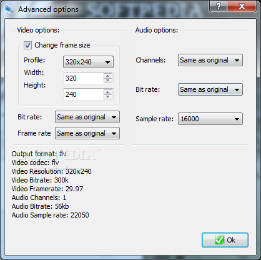The width and height of the screenshot is (261, 260).
Task: Click the 'Video Resolution: 320x240' text
Action: pos(51,171)
